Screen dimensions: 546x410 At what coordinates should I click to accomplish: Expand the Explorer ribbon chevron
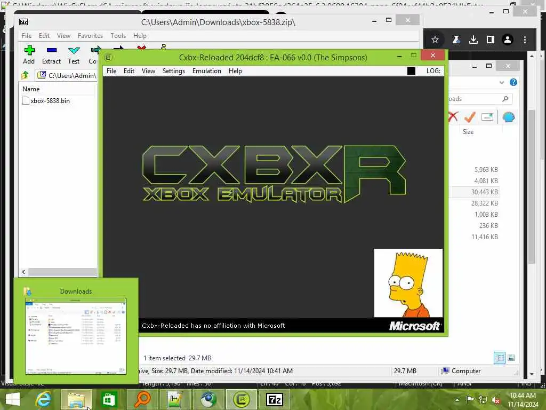(502, 83)
